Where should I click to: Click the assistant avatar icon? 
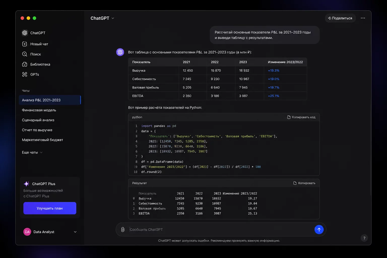tap(120, 52)
